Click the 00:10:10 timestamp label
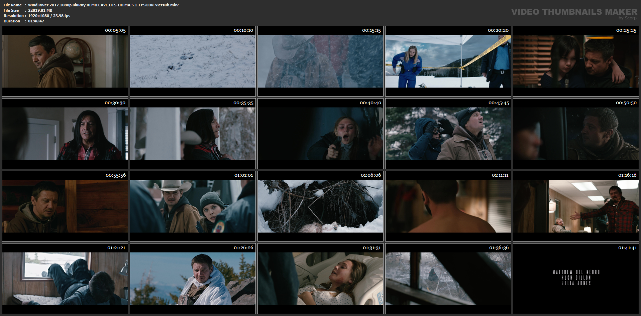Viewport: 641px width, 316px height. 243,30
